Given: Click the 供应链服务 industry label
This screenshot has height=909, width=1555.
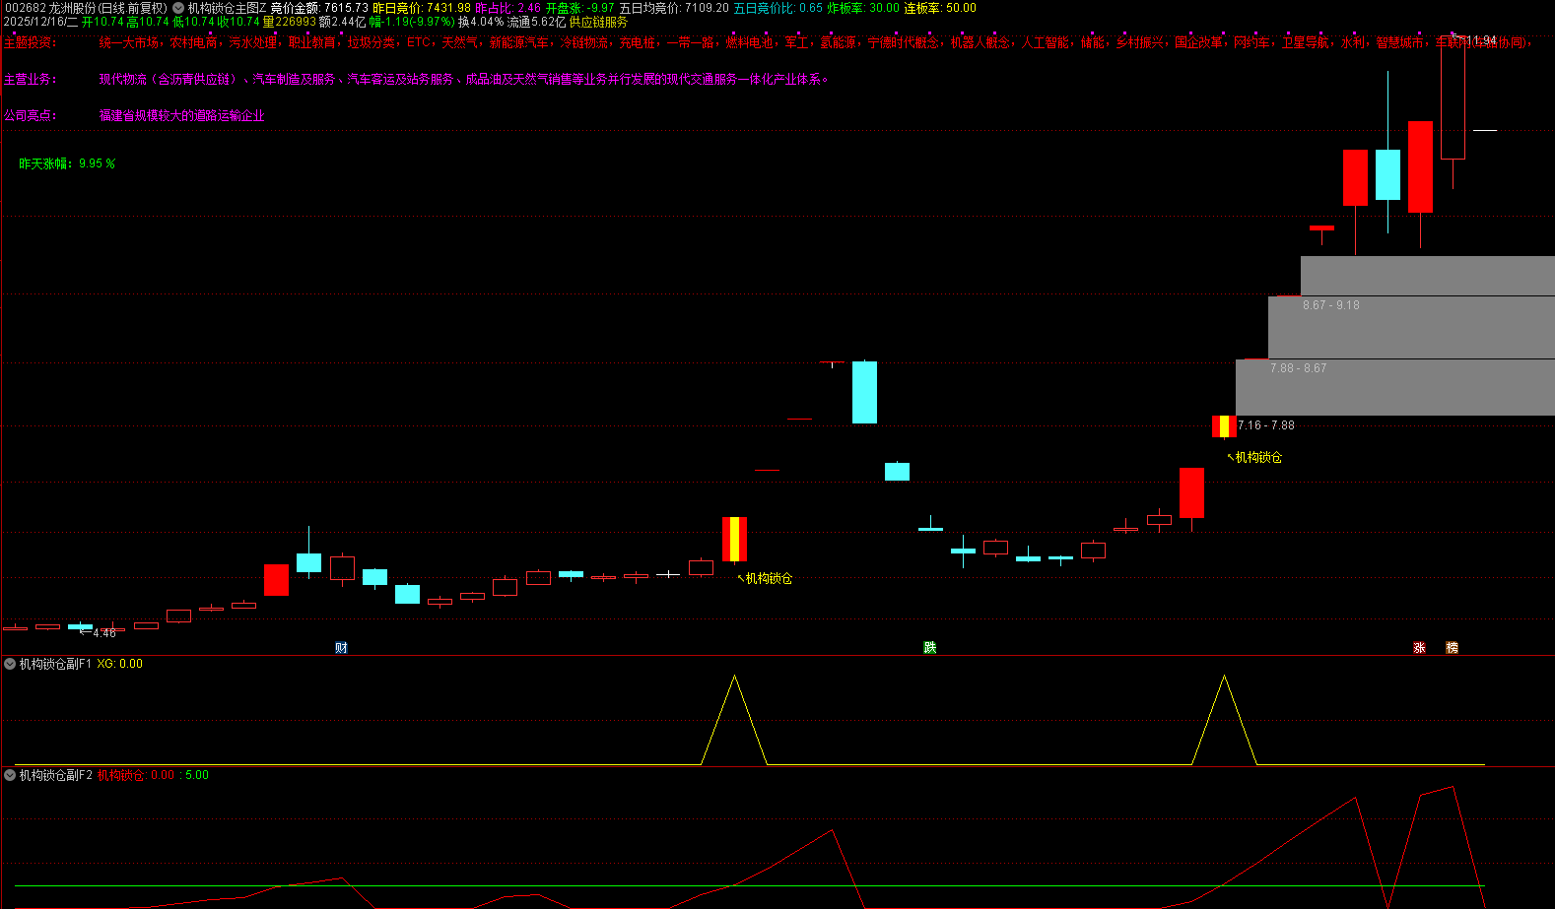Looking at the screenshot, I should [x=598, y=22].
